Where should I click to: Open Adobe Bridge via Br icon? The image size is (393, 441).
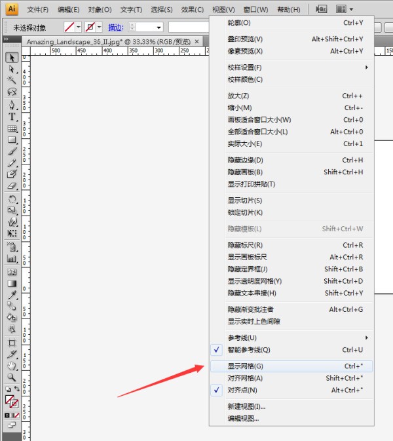[321, 9]
